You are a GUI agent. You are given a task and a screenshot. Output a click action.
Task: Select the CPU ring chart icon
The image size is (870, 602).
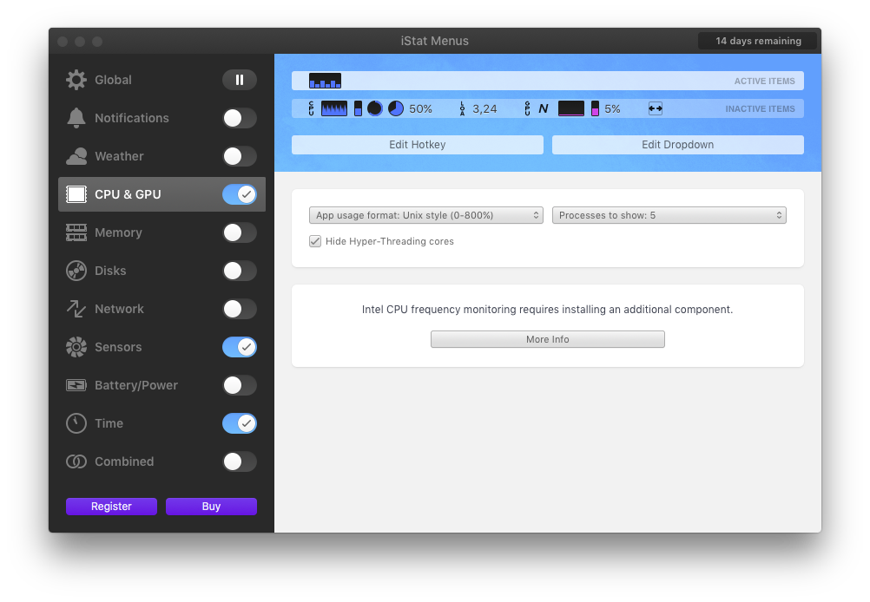[375, 108]
